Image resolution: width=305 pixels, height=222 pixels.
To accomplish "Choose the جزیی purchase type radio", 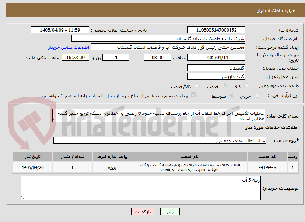I will [257, 95].
